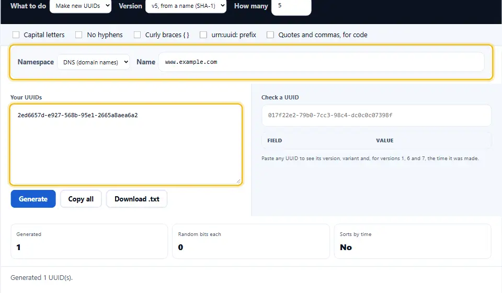Enable the urn:uuid: prefix checkbox
Image resolution: width=502 pixels, height=293 pixels.
(203, 35)
